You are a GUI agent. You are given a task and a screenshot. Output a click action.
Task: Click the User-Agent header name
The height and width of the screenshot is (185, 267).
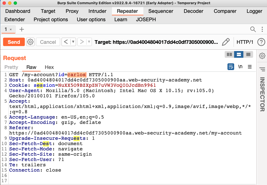pos(24,91)
